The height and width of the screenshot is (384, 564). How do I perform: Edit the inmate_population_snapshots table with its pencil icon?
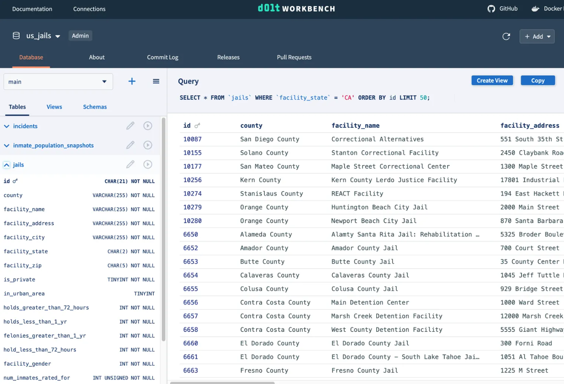(130, 145)
